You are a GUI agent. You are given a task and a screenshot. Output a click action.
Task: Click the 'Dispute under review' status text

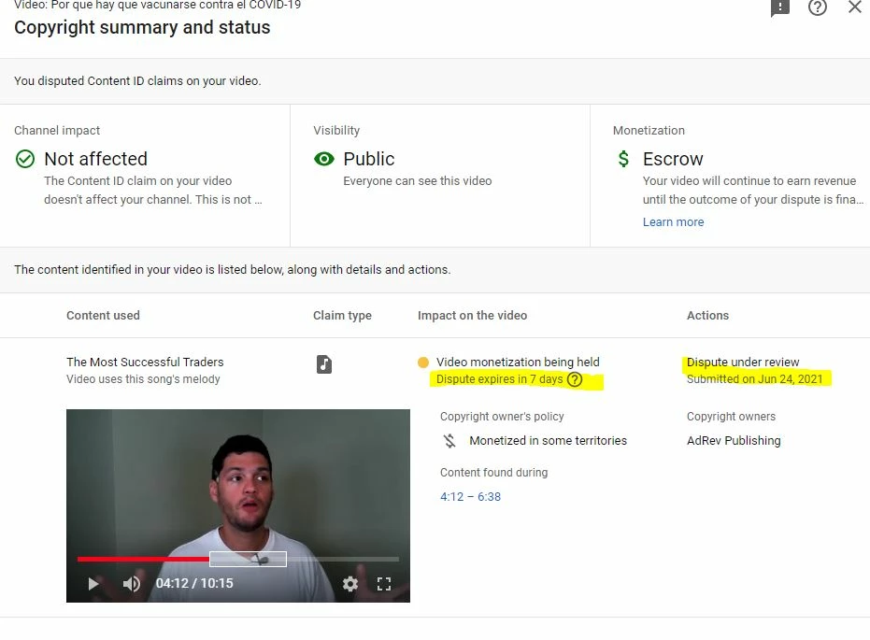click(x=743, y=363)
